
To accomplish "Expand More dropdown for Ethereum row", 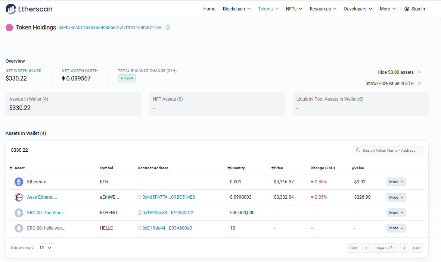I will 396,182.
